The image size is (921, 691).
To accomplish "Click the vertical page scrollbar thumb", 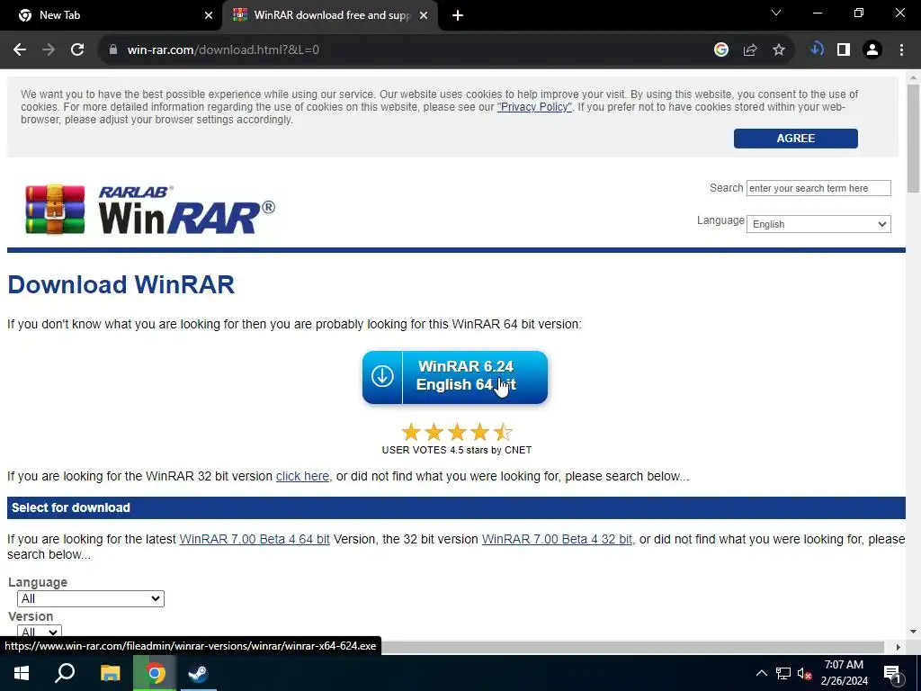I will (x=913, y=138).
